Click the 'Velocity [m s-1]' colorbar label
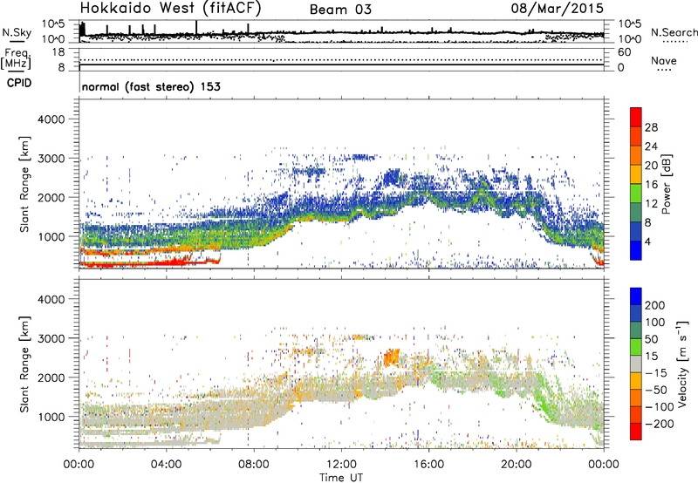 coord(682,364)
